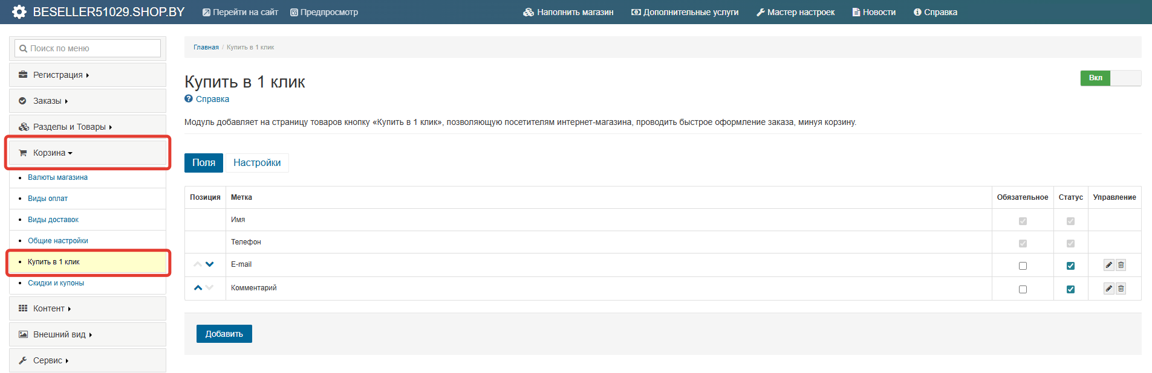1152x373 pixels.
Task: Open Дополнительные услуги in the top bar
Action: 685,12
